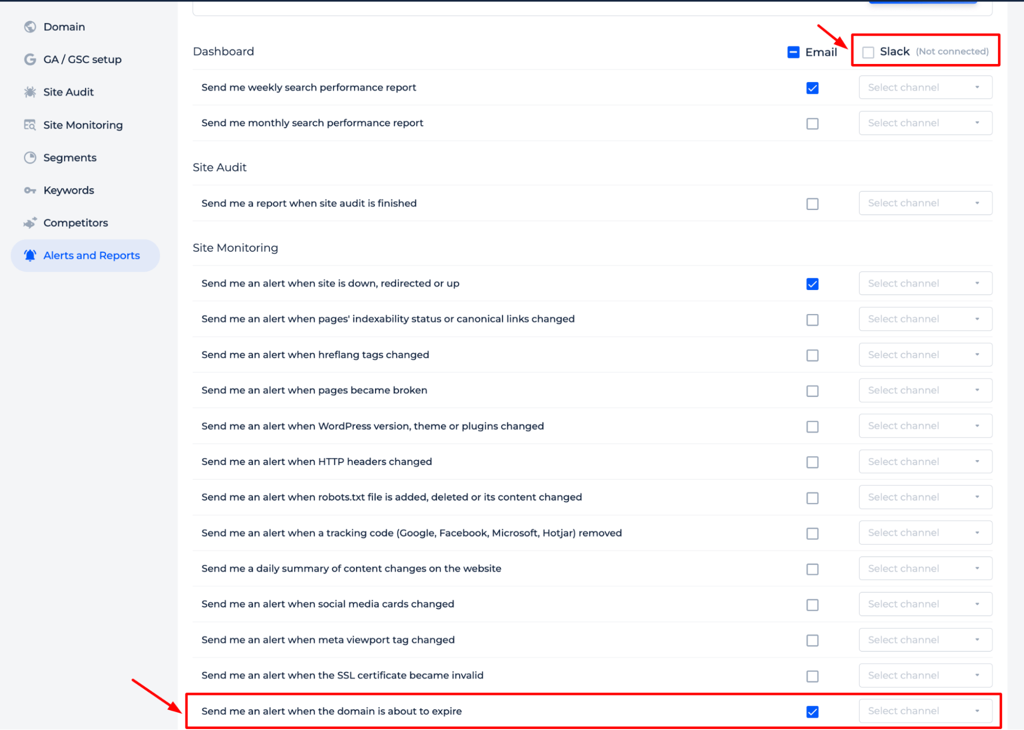Click the Alerts and Reports bell icon

[30, 255]
